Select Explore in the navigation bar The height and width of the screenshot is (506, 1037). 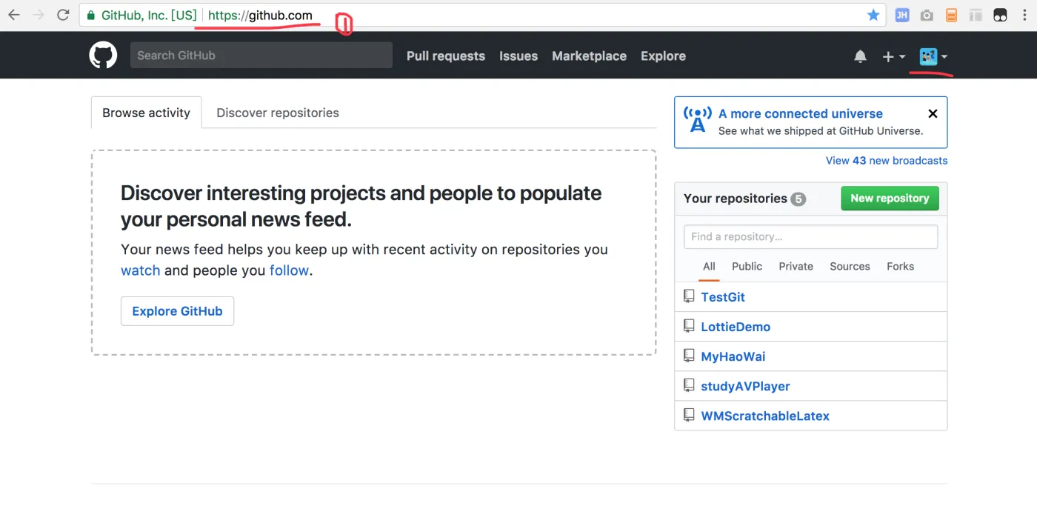coord(663,56)
